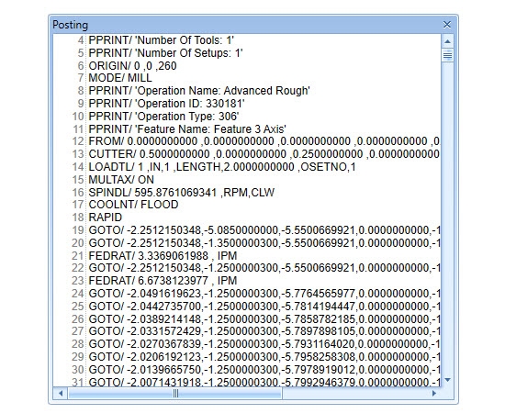Click the horizontal scrollbar left arrow
Image resolution: width=505 pixels, height=413 pixels.
click(x=61, y=393)
